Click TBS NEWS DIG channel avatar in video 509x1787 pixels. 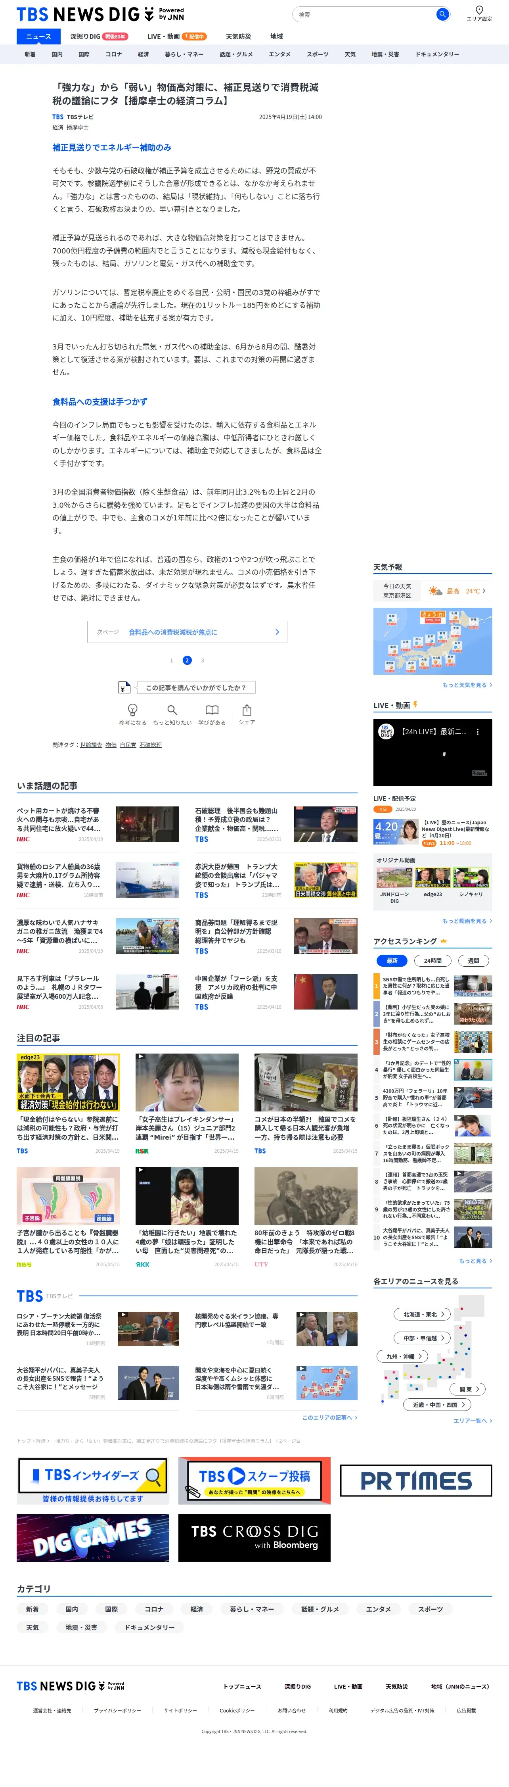coord(386,732)
